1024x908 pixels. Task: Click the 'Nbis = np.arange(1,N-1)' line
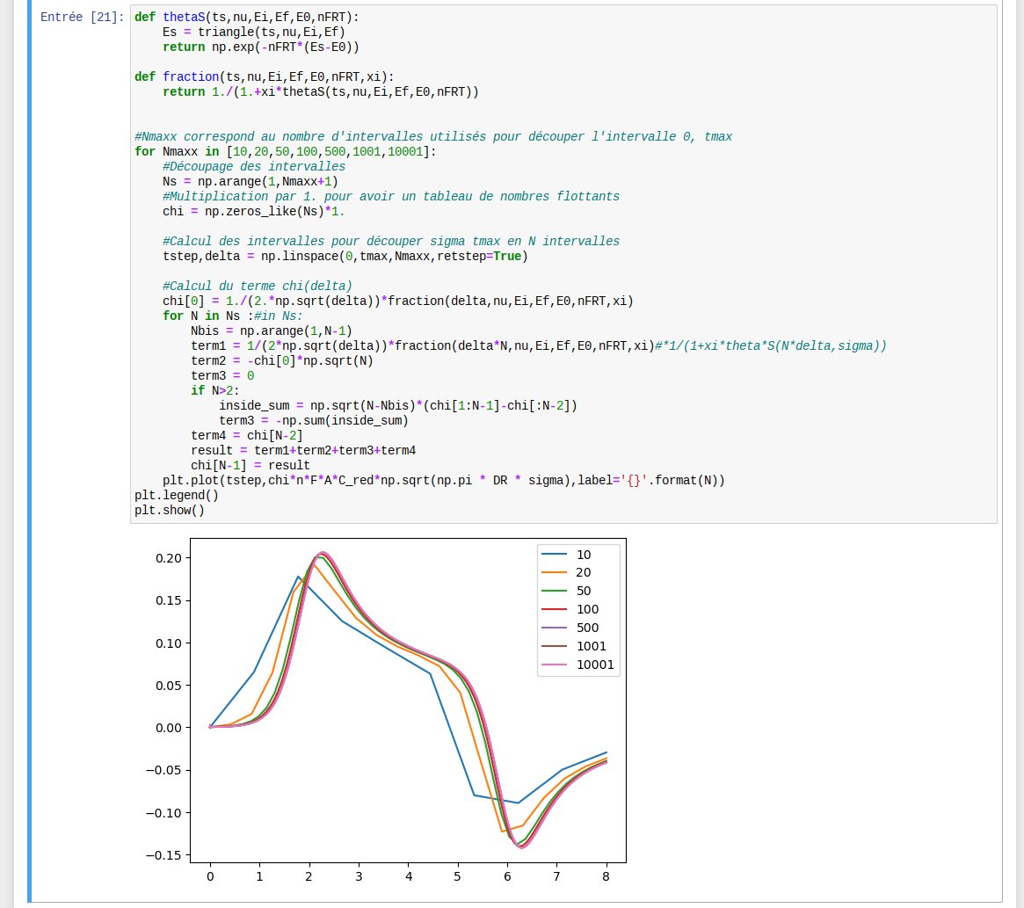(x=271, y=331)
